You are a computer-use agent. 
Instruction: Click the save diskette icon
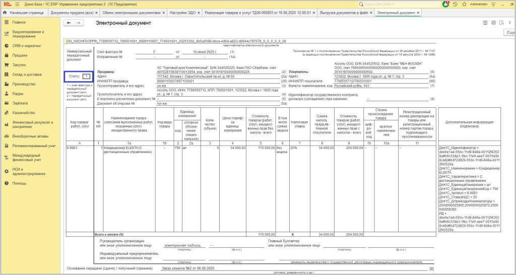(x=485, y=23)
